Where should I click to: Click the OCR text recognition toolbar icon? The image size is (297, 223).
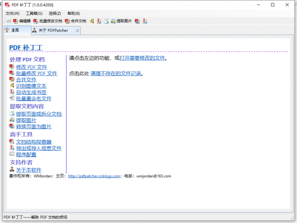[92, 21]
